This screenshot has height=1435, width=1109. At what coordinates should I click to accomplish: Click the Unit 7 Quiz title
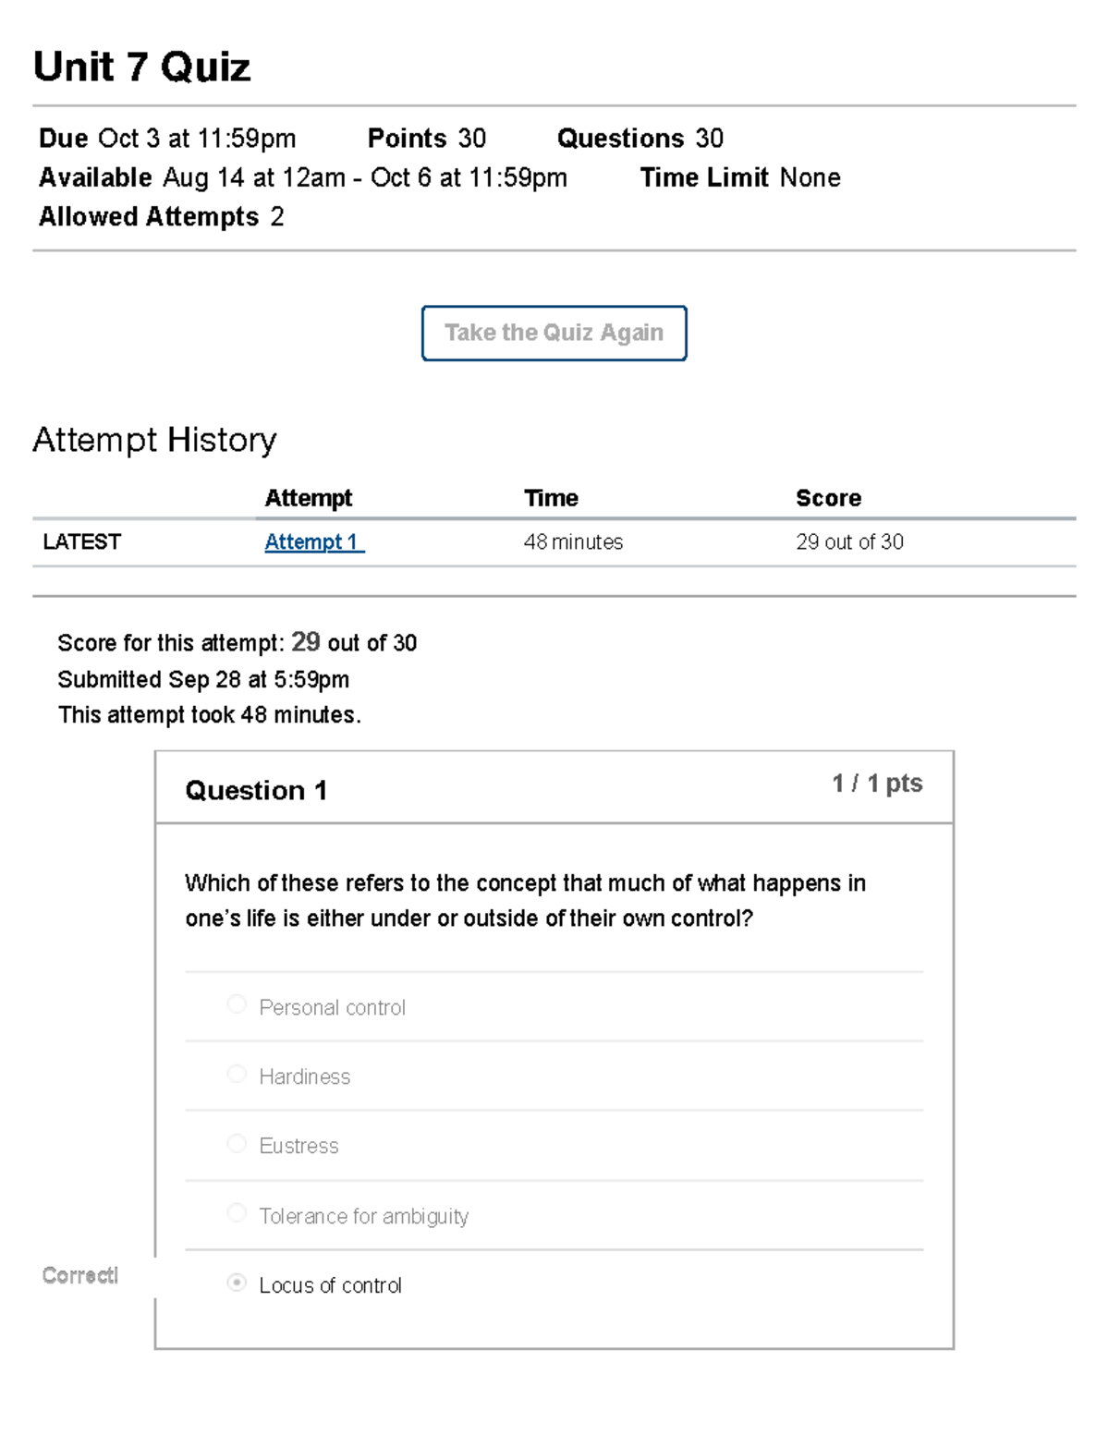coord(141,67)
